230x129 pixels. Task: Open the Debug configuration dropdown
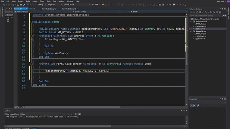point(42,5)
